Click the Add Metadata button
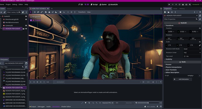The width and height of the screenshot is (202, 109). [x=182, y=79]
